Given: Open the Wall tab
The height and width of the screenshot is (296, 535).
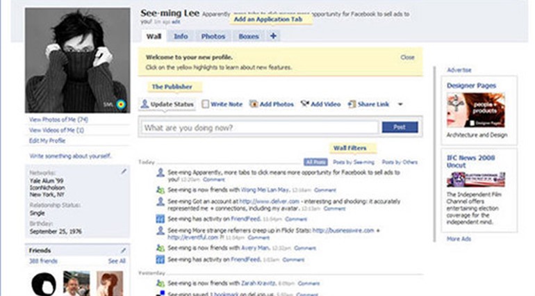Looking at the screenshot, I should (154, 36).
